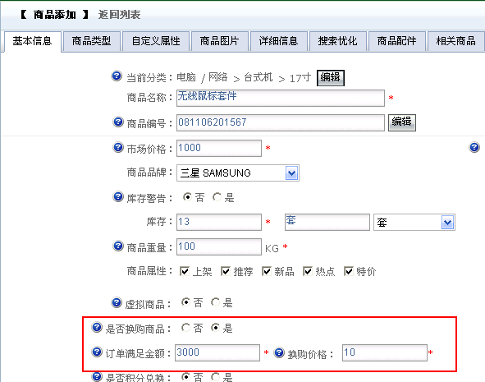
Task: Select 是 for 库存警告
Action: 217,197
